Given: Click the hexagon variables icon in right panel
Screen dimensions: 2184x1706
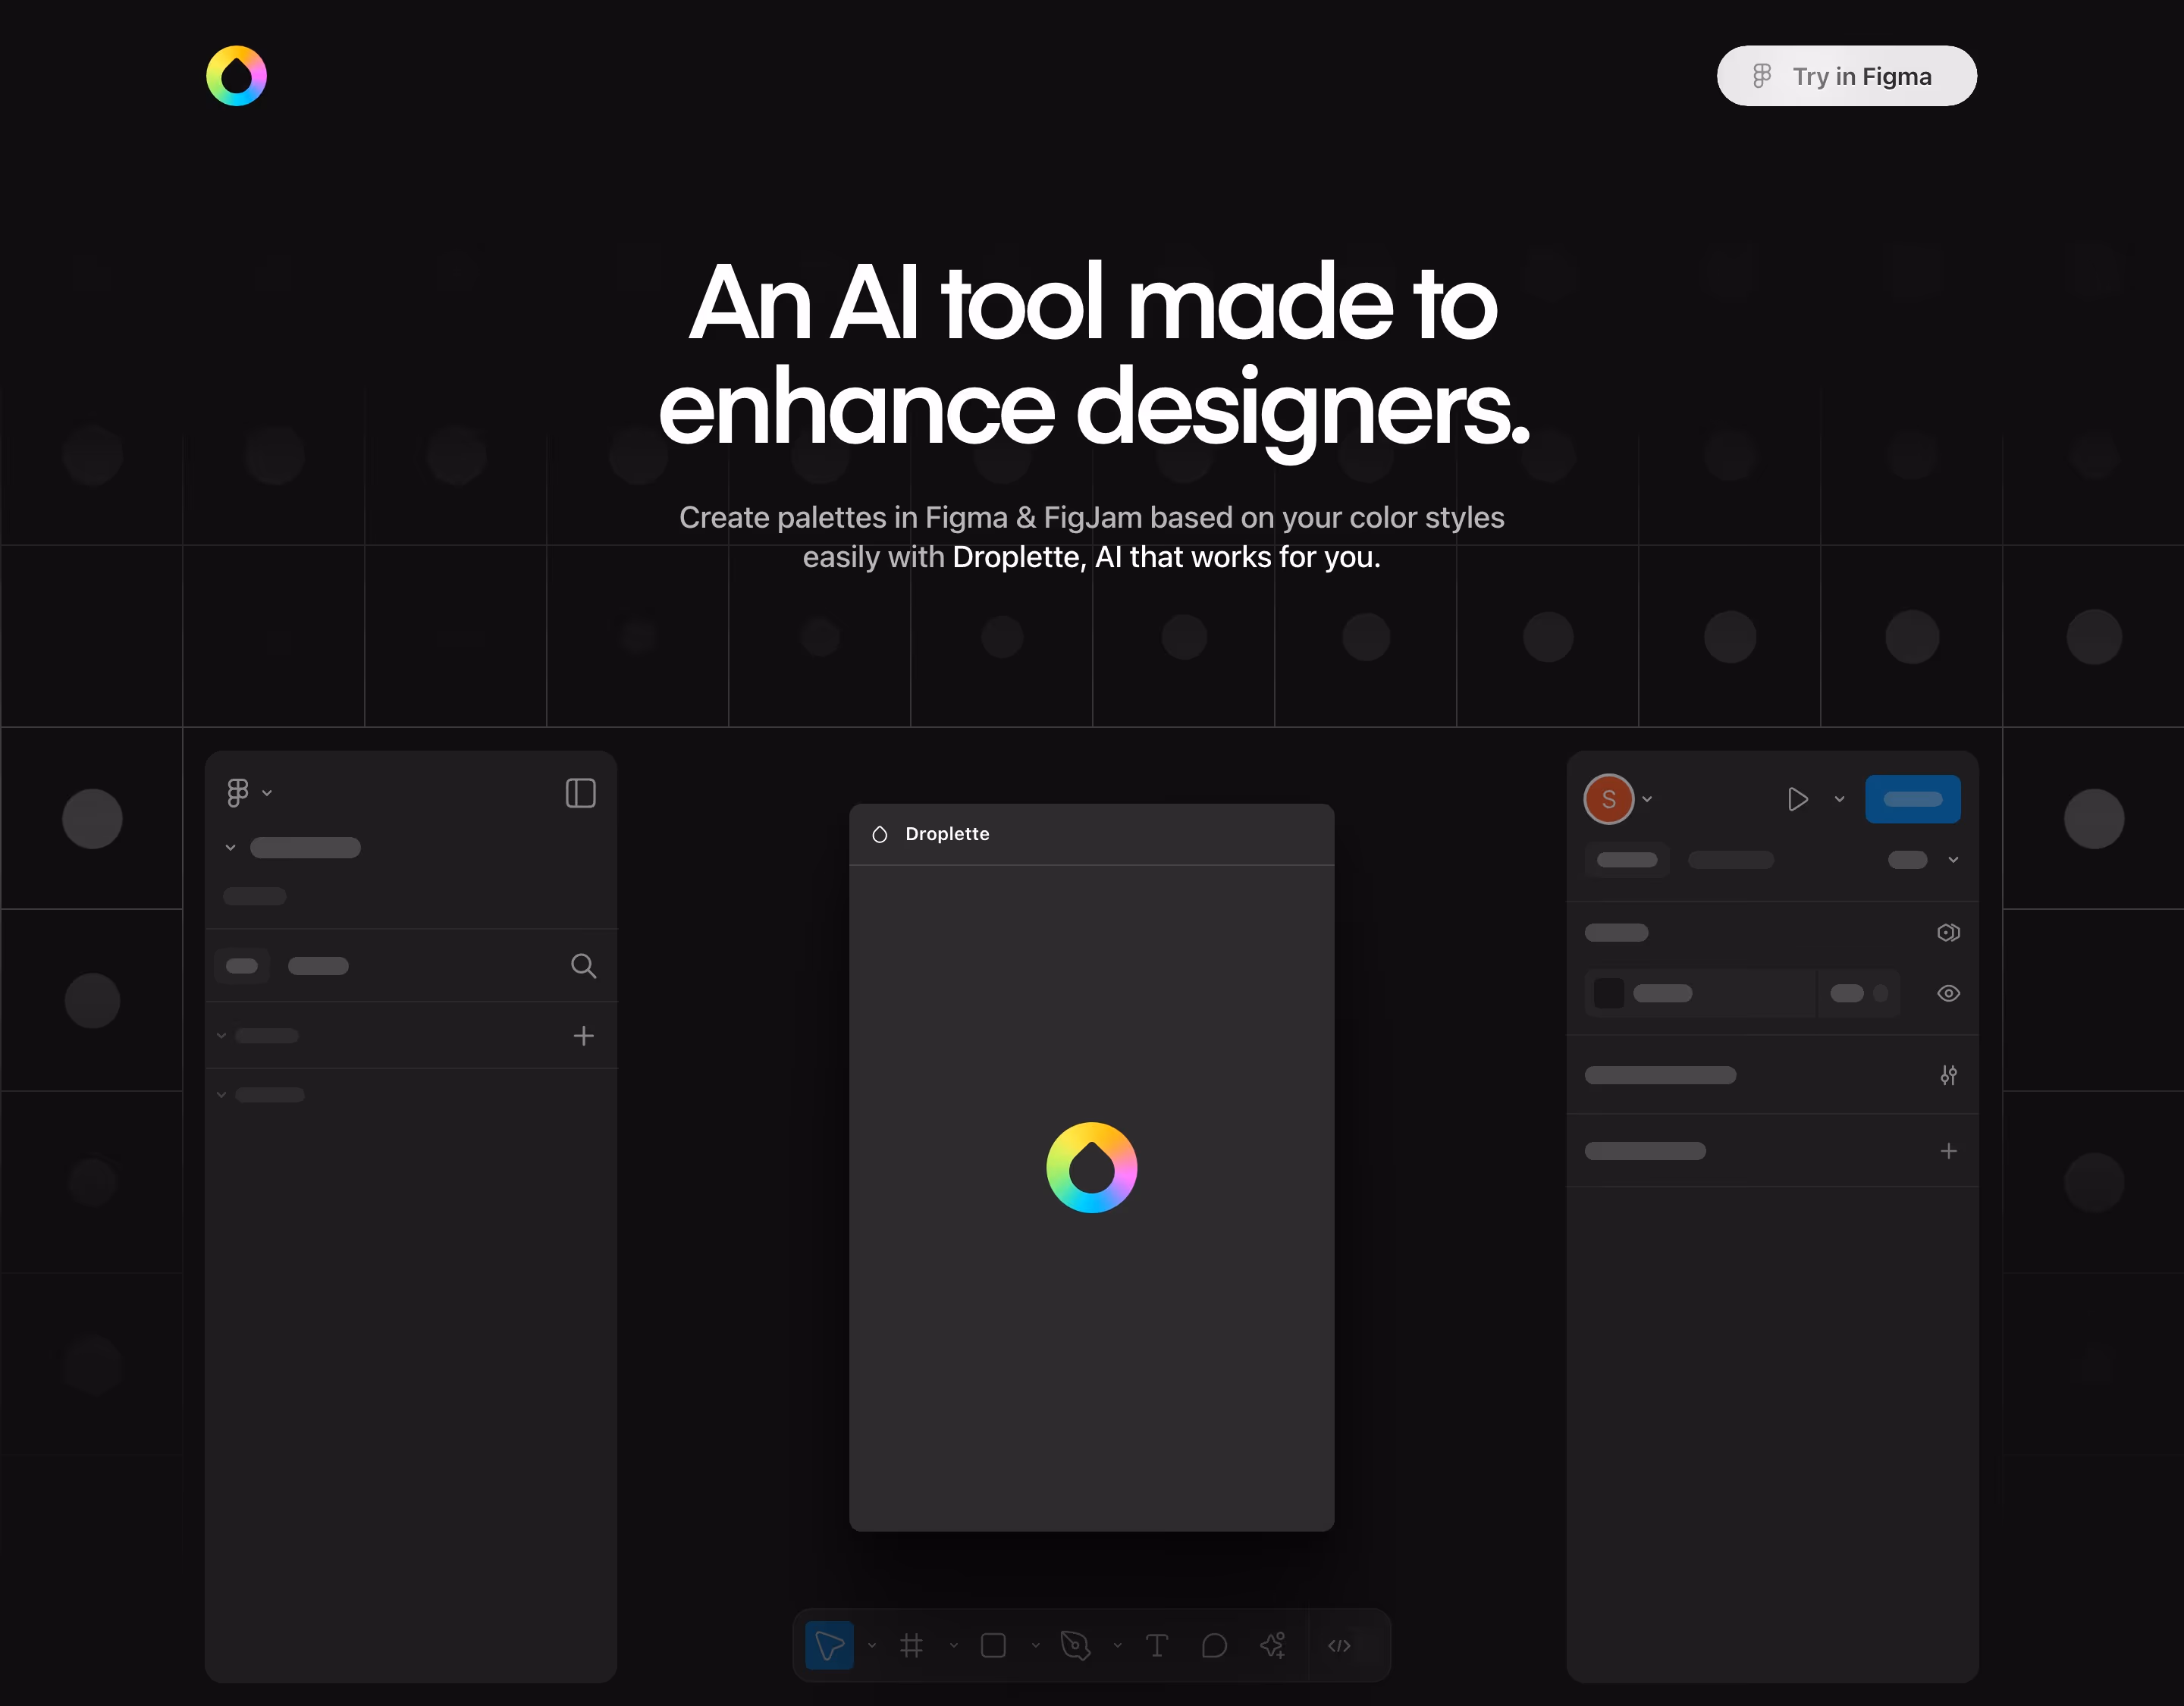Looking at the screenshot, I should click(1948, 933).
